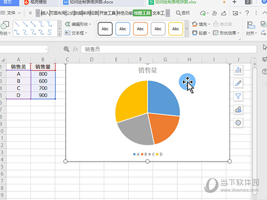The height and width of the screenshot is (200, 267).
Task: Apply the black outline Abc style
Action: pyautogui.click(x=105, y=29)
